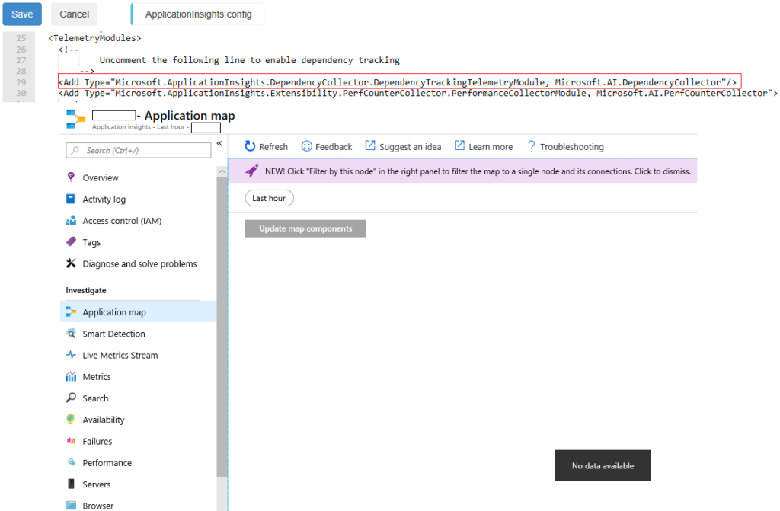Click the Investigate section heading
Viewport: 780px width, 511px height.
(85, 290)
